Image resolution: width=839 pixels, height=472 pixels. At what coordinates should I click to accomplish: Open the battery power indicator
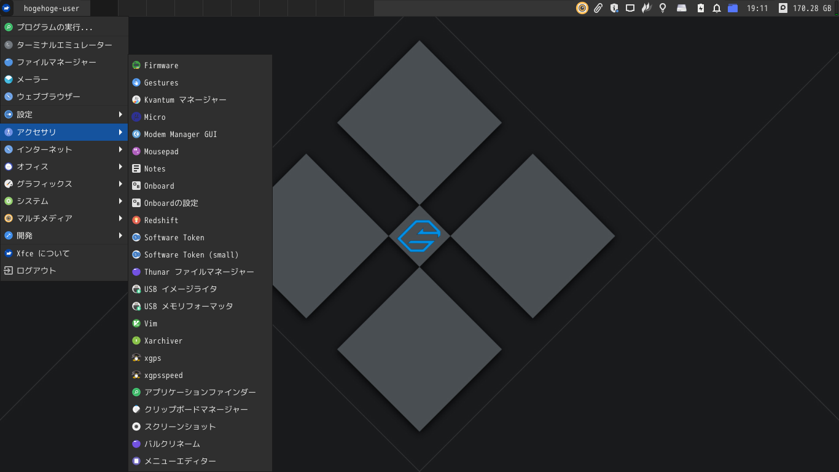pos(701,8)
